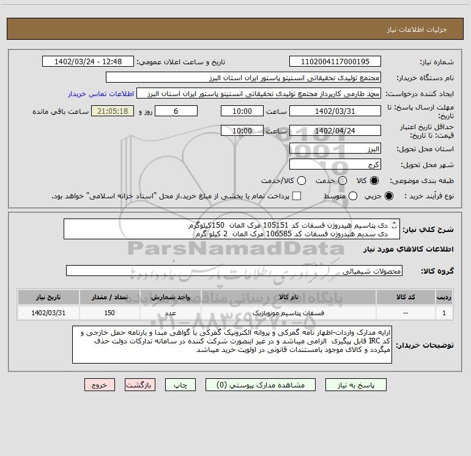This screenshot has height=456, width=471.
Task: Open the اطلاعات تماس خریدار link
Action: 101,94
